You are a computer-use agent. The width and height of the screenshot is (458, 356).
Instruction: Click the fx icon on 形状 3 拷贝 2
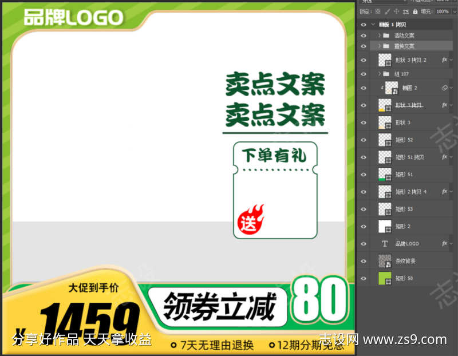click(444, 60)
